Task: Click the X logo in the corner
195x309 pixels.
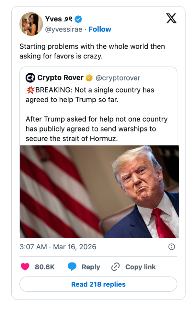Action: [x=171, y=19]
